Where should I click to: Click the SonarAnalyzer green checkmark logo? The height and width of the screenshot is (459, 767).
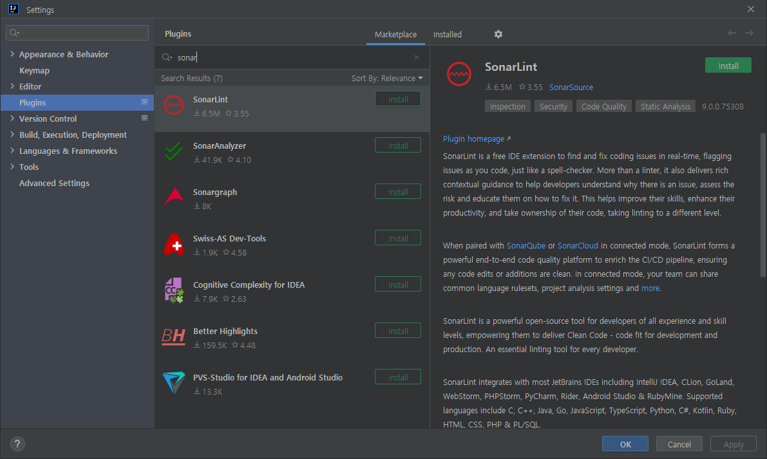[174, 152]
